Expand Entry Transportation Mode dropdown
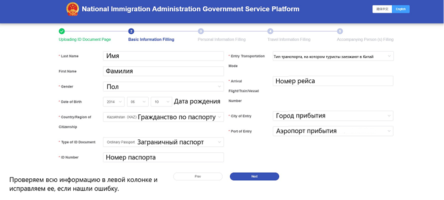 (x=333, y=56)
